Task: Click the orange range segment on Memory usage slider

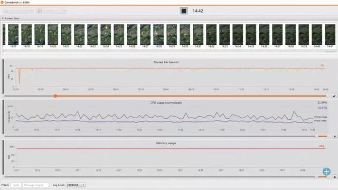Action: (323, 177)
